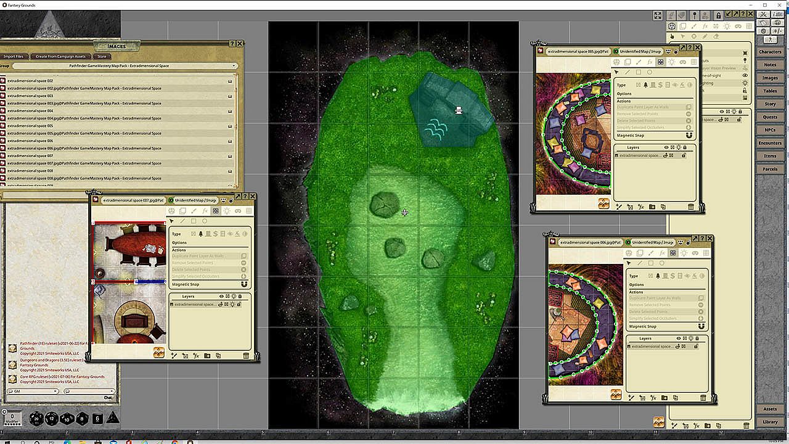Click the Modifier box beside the dice

12,418
